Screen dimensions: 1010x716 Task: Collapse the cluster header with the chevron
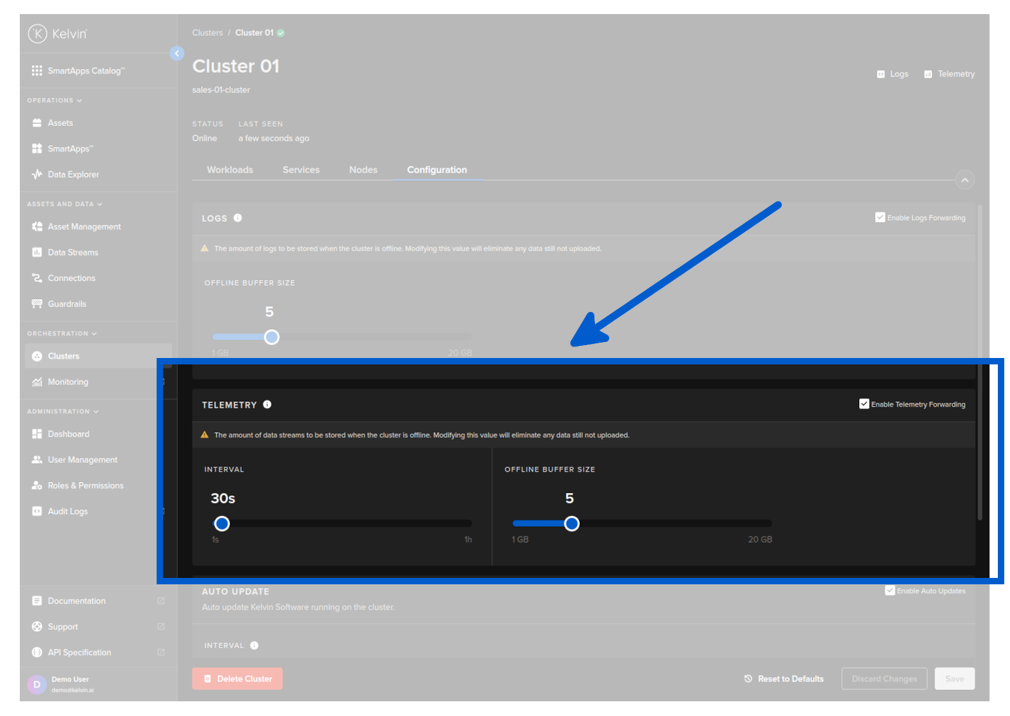(x=965, y=180)
